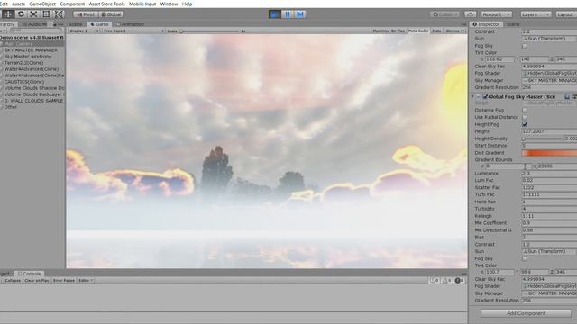Open the GameObject menu
Viewport: 577px width, 324px height.
click(42, 4)
